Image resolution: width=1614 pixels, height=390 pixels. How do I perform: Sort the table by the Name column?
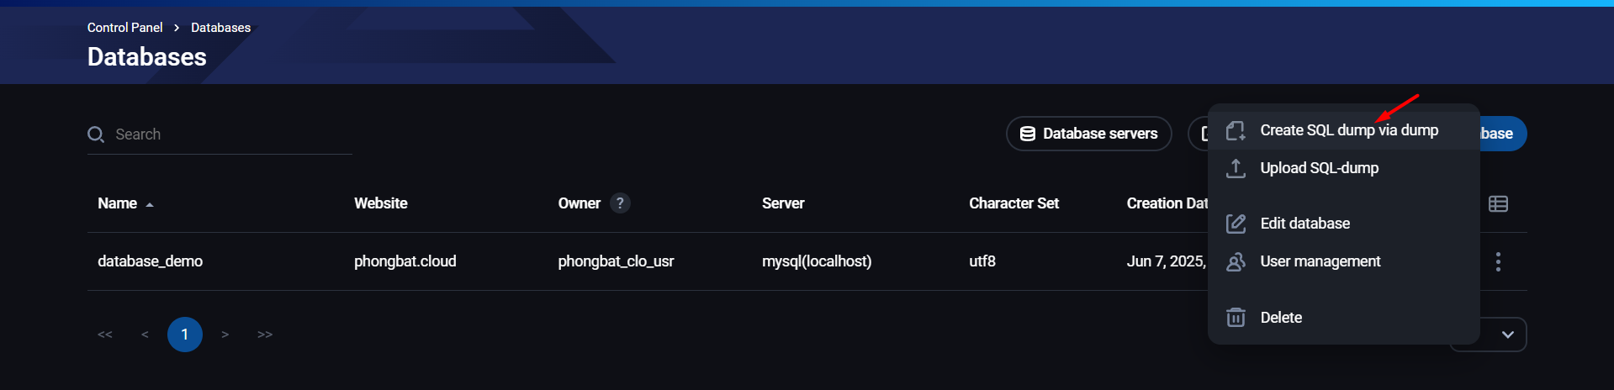pyautogui.click(x=118, y=203)
